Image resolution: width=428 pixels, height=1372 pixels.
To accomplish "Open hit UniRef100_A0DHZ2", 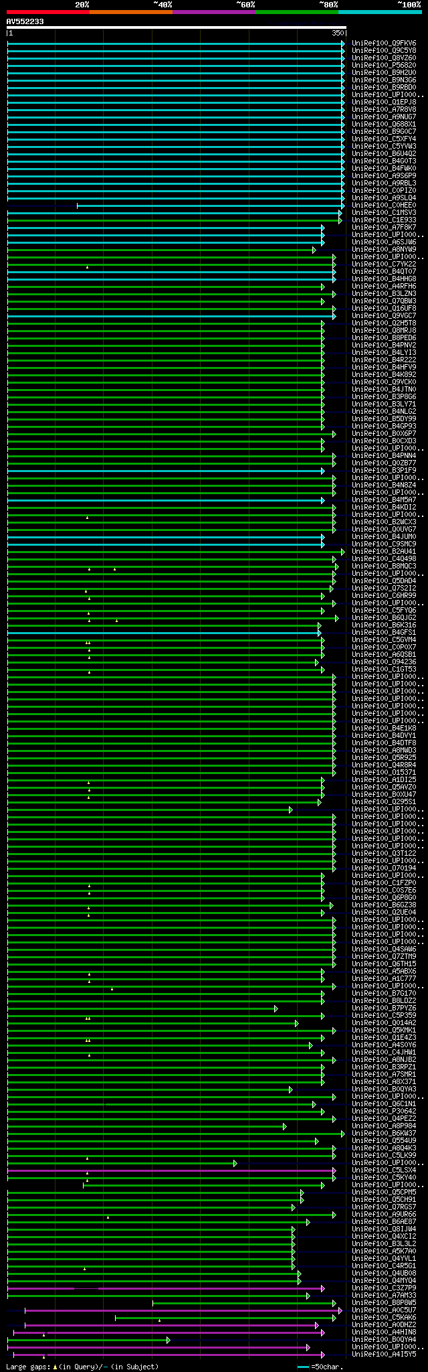I will [384, 1325].
